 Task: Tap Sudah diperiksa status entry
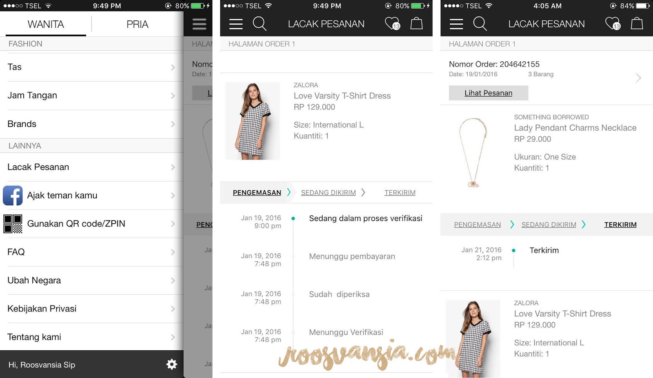339,294
